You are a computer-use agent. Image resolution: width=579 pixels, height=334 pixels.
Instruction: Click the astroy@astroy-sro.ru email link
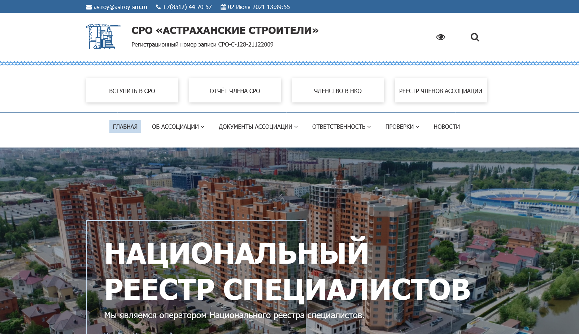[x=120, y=7]
